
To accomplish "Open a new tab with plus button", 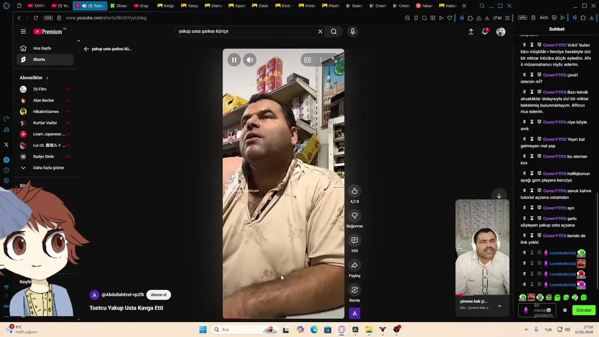I will pyautogui.click(x=464, y=6).
